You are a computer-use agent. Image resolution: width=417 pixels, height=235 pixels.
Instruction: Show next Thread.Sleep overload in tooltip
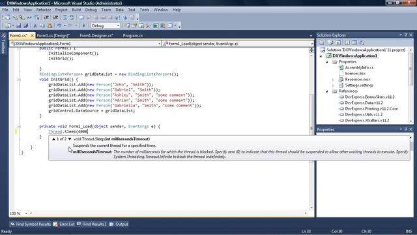coord(70,139)
